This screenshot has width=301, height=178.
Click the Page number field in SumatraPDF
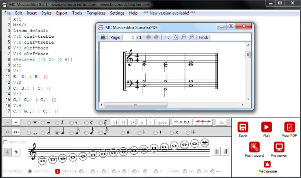tap(129, 37)
